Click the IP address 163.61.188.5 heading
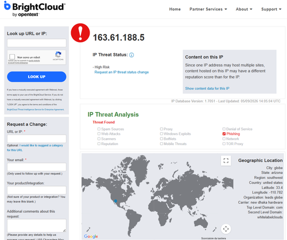Image resolution: width=287 pixels, height=240 pixels. pos(119,37)
